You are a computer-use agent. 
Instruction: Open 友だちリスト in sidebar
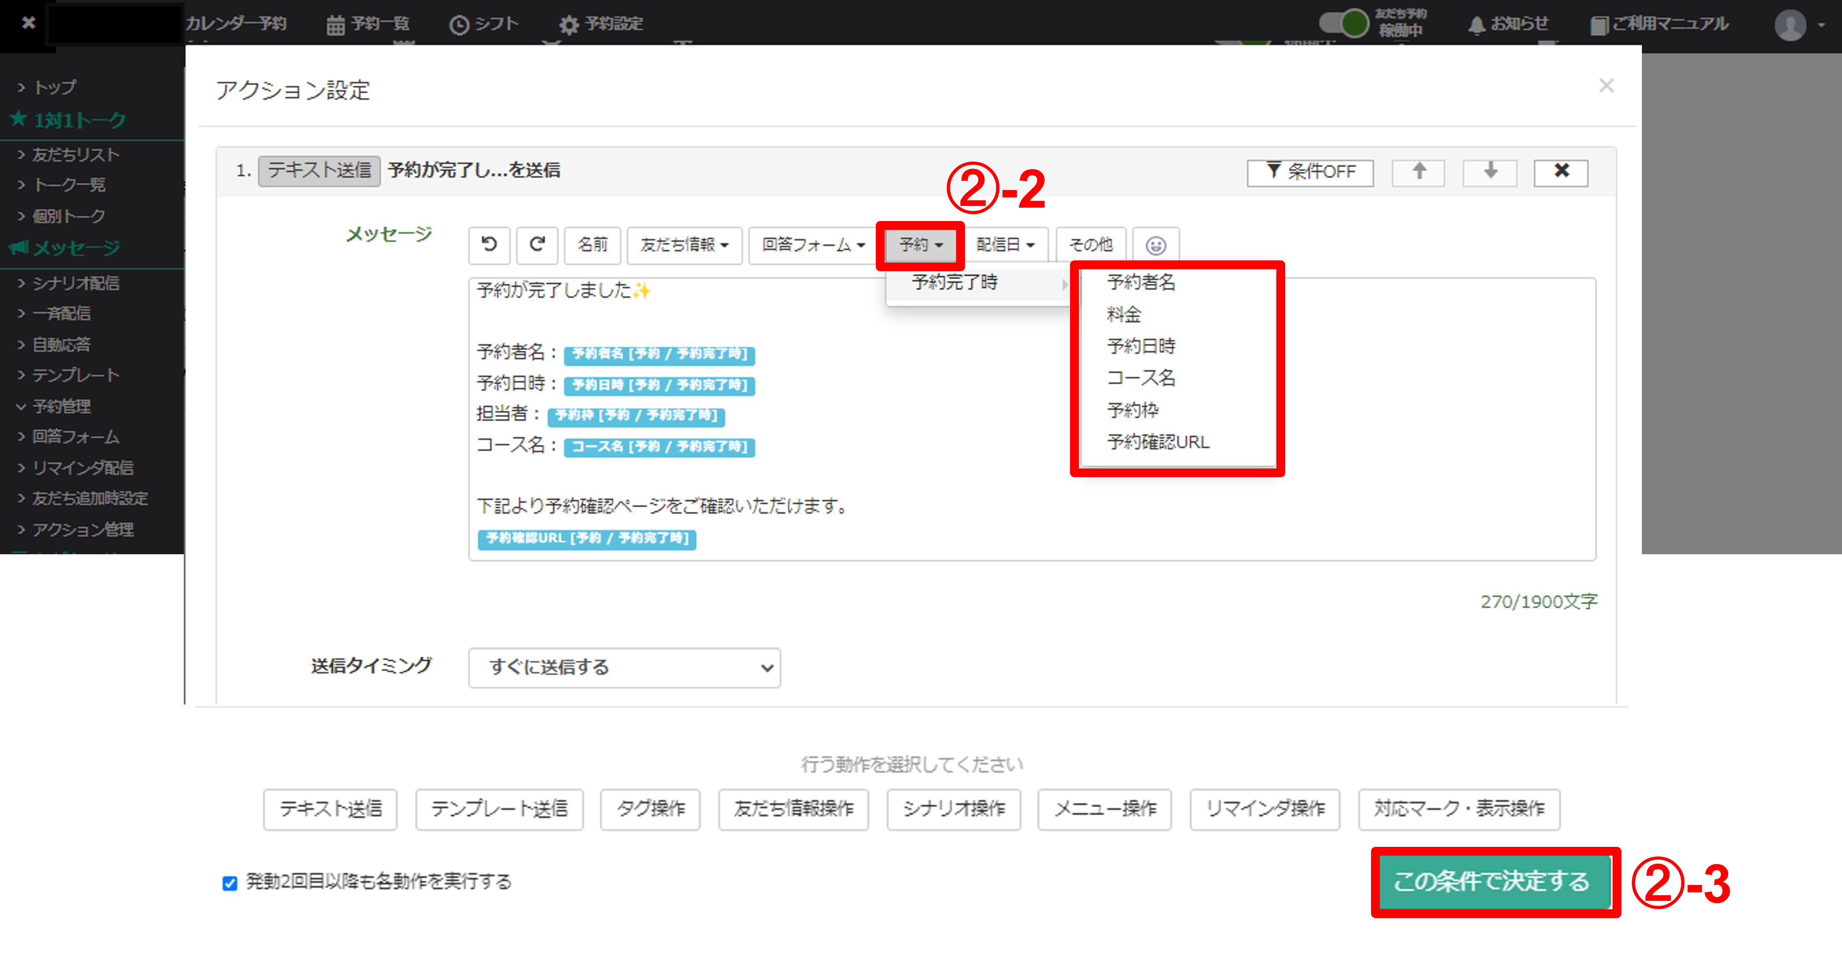pos(75,154)
